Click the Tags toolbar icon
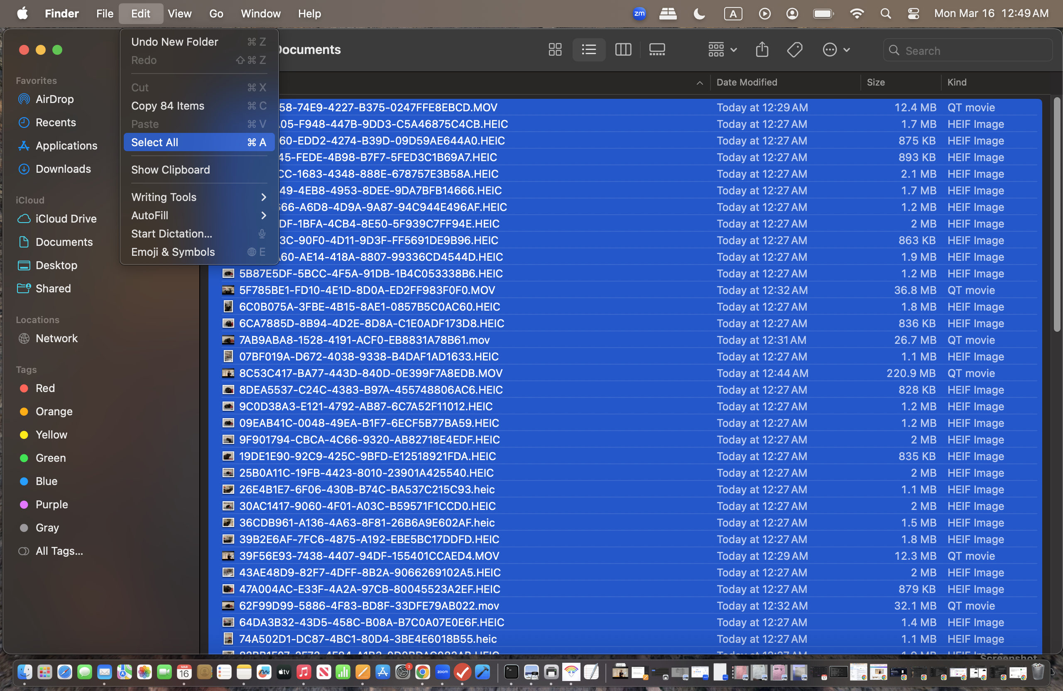The width and height of the screenshot is (1063, 691). click(x=795, y=49)
